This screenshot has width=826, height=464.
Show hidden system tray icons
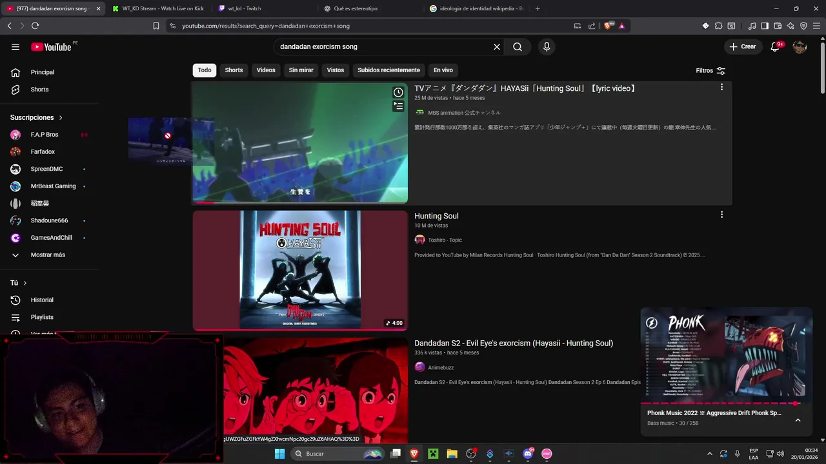[710, 454]
